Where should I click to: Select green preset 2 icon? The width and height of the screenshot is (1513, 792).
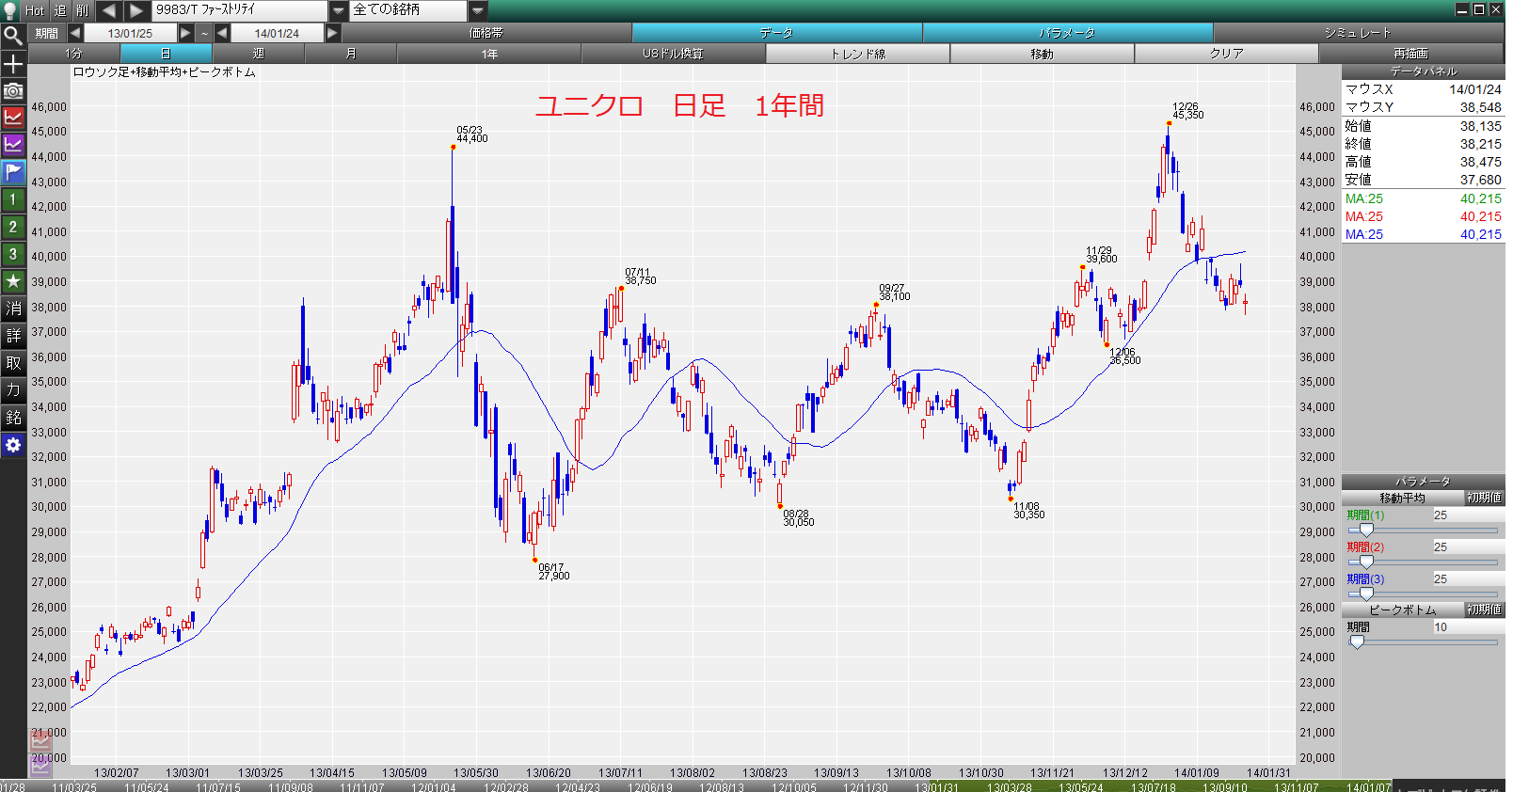13,227
